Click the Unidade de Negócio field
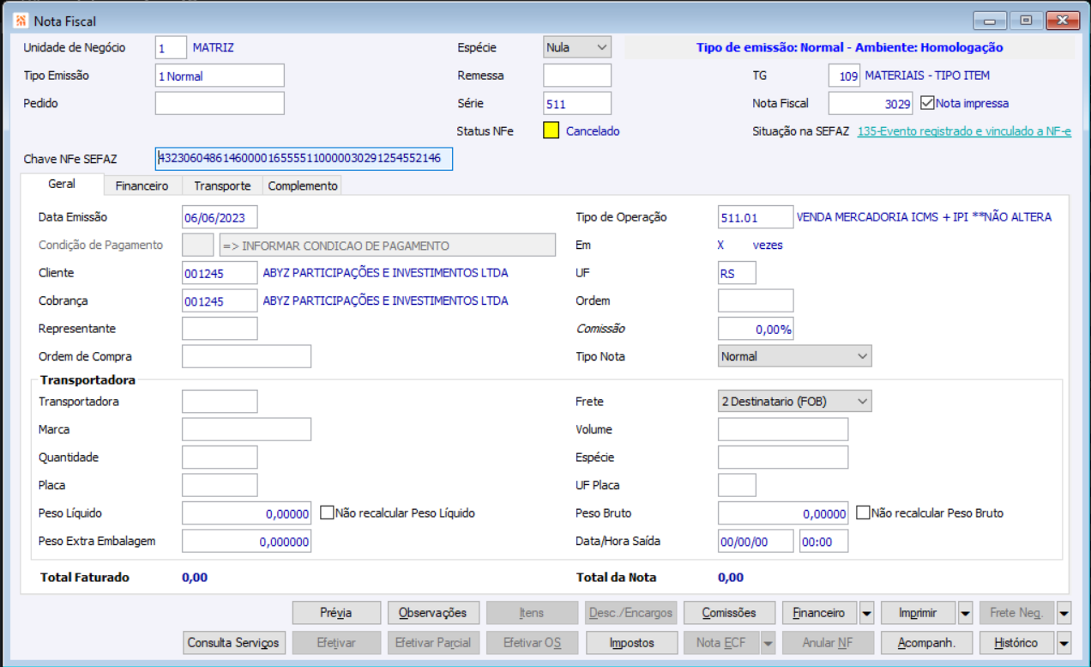The width and height of the screenshot is (1091, 667). coord(171,48)
